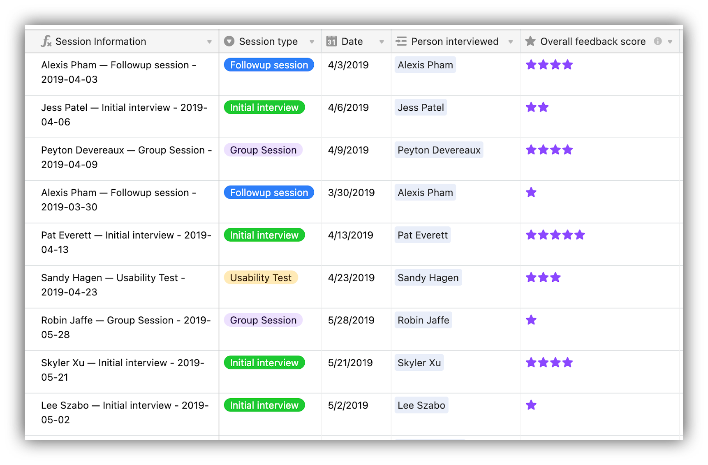This screenshot has height=465, width=708.
Task: Click the second star in Sandy Hagen row
Action: [x=544, y=277]
